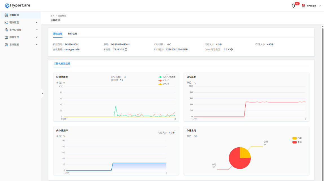
Task: Click the 硬件配置 sidebar icon
Action: (x=6, y=22)
